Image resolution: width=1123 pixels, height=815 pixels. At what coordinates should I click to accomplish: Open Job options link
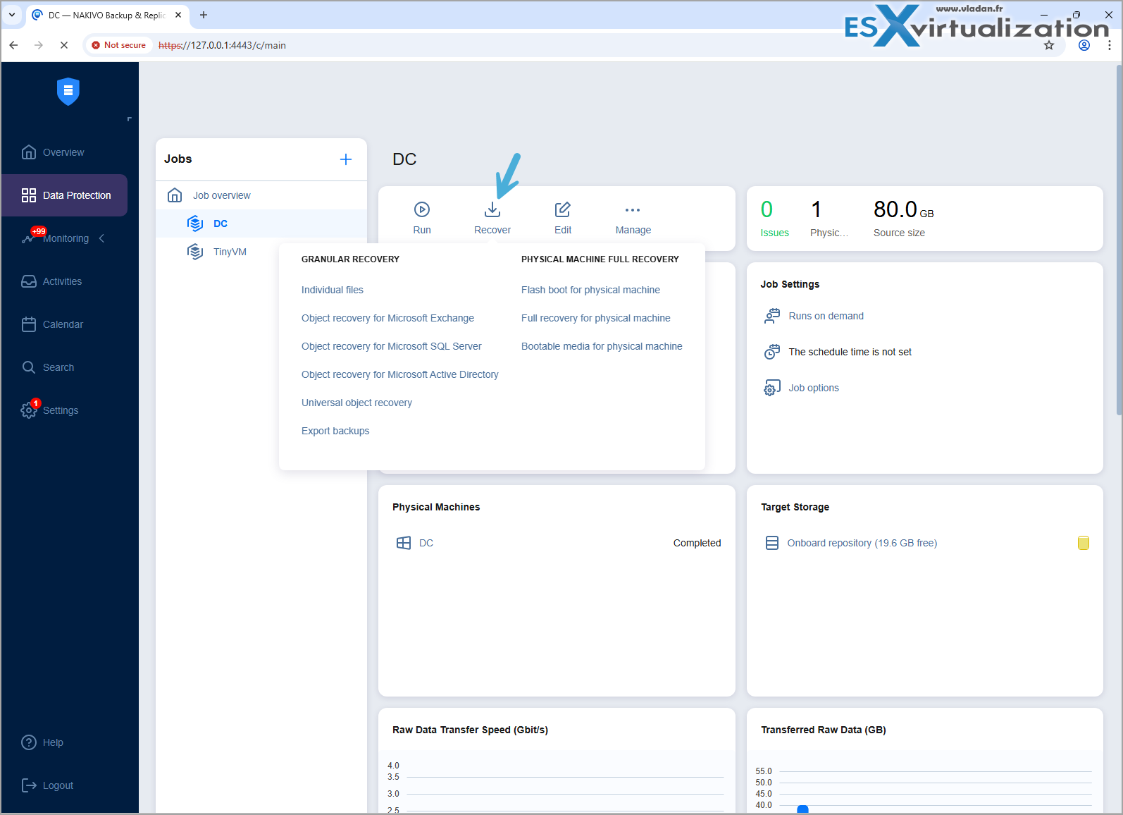point(814,388)
